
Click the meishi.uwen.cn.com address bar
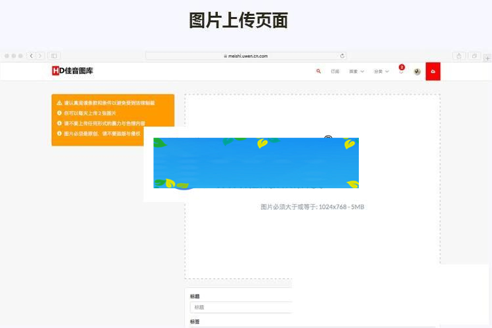click(x=246, y=56)
